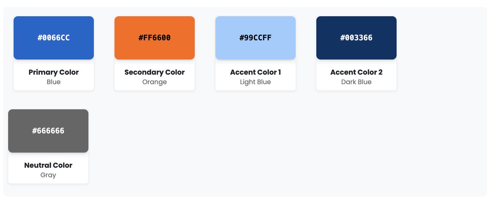Click the "Orange" description text
491x204 pixels.
pyautogui.click(x=155, y=82)
